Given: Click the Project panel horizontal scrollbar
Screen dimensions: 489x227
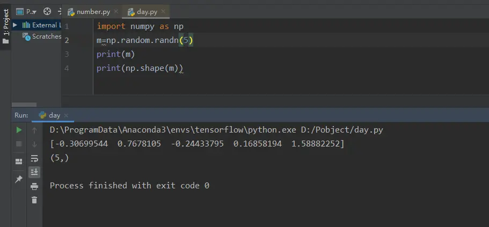Looking at the screenshot, I should pos(24,105).
